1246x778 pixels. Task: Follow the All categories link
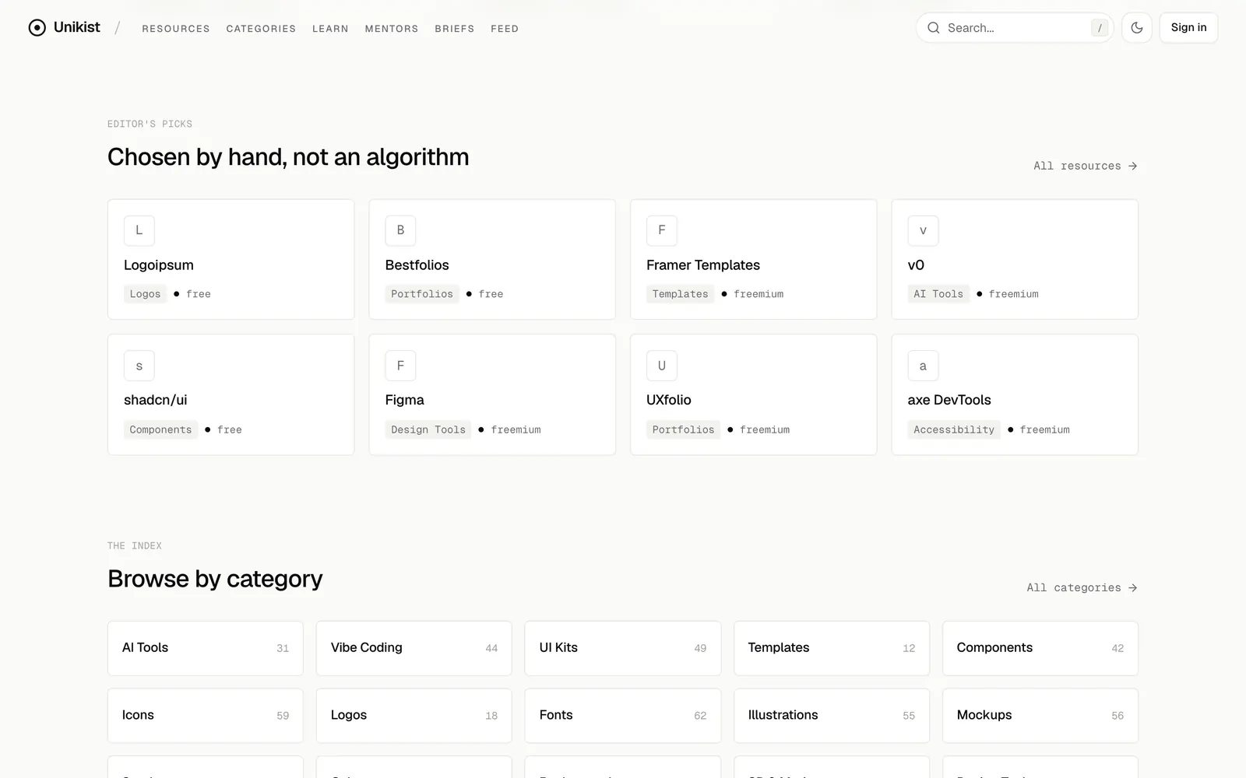(1082, 587)
